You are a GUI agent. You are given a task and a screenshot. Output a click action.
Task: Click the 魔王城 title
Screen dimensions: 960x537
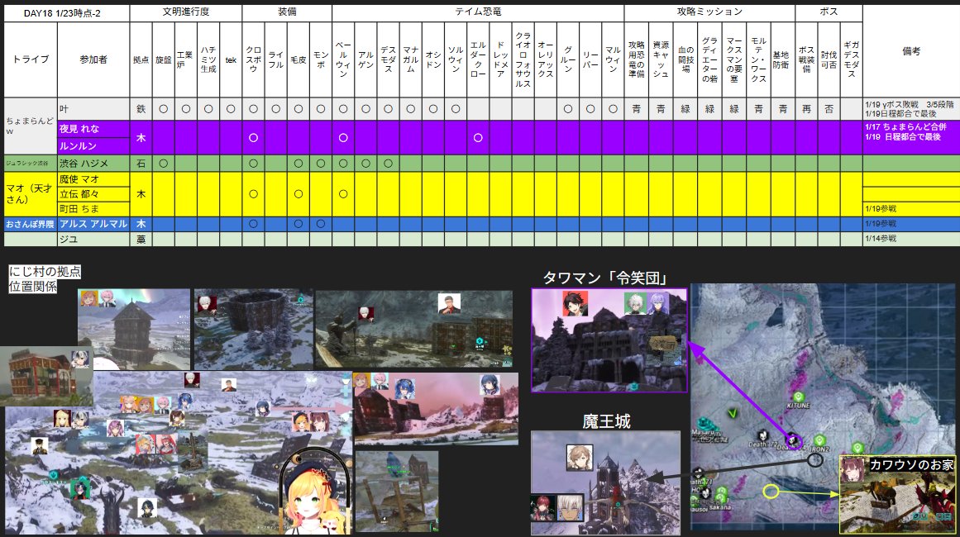pyautogui.click(x=606, y=421)
